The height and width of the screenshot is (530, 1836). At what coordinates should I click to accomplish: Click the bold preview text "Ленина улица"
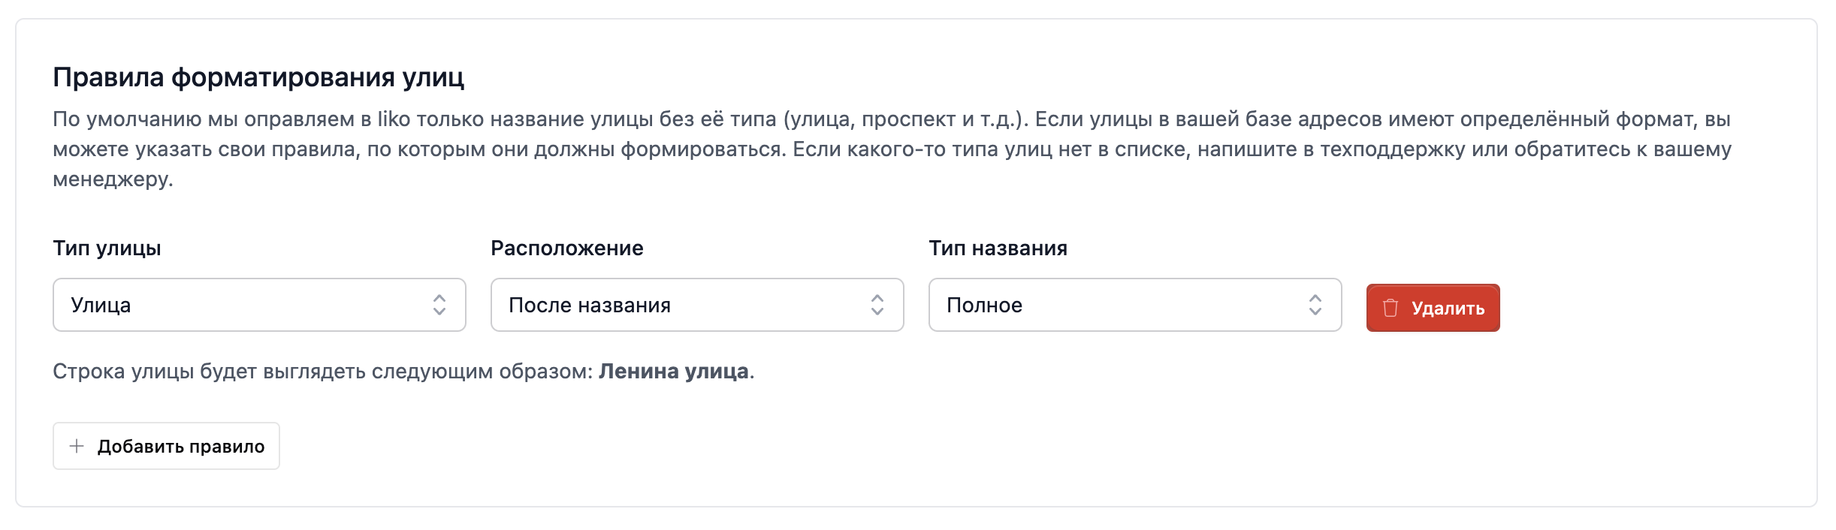click(x=673, y=372)
